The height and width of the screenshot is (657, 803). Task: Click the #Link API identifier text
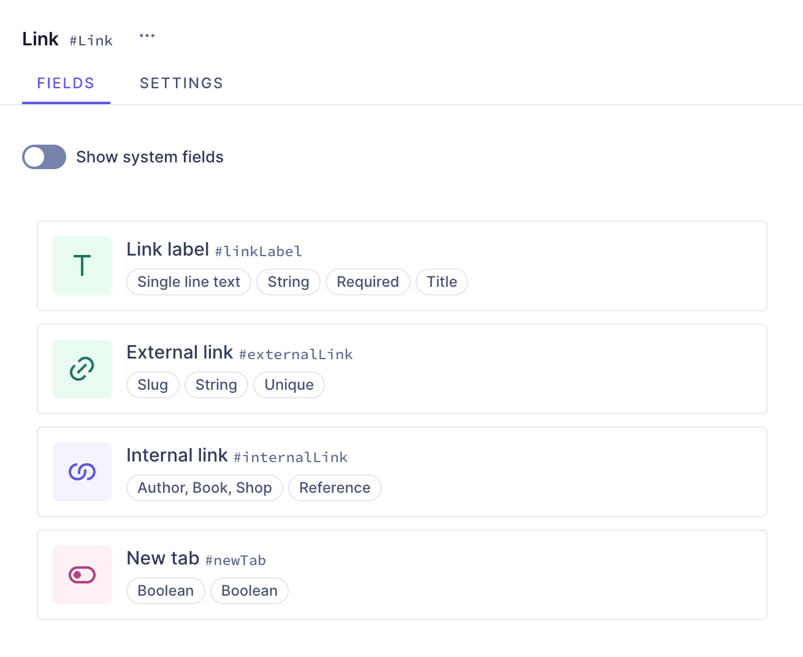tap(91, 40)
